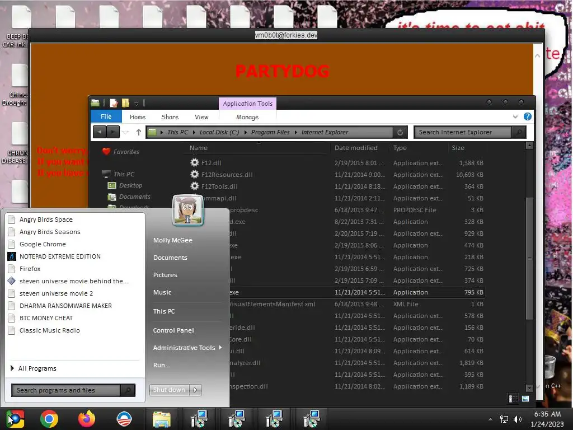Select This PC in navigation pane
Screen dimensions: 573x430
(x=124, y=174)
